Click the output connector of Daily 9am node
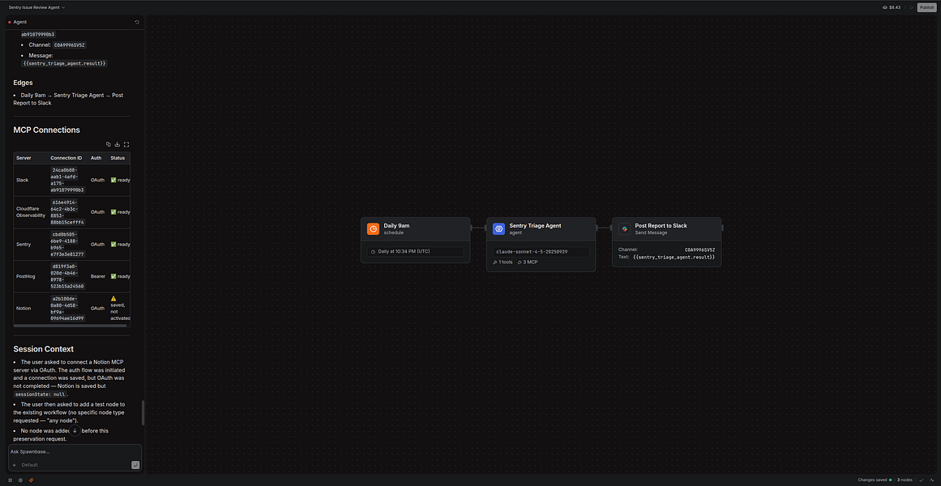The image size is (941, 486). coord(472,228)
